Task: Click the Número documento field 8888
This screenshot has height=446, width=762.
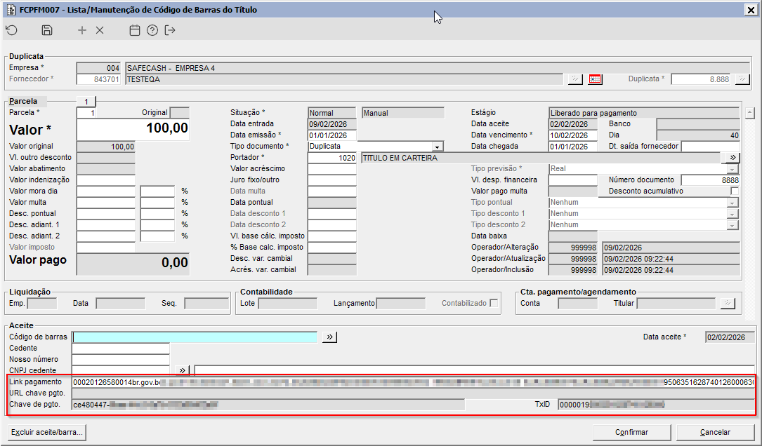Action: coord(711,180)
